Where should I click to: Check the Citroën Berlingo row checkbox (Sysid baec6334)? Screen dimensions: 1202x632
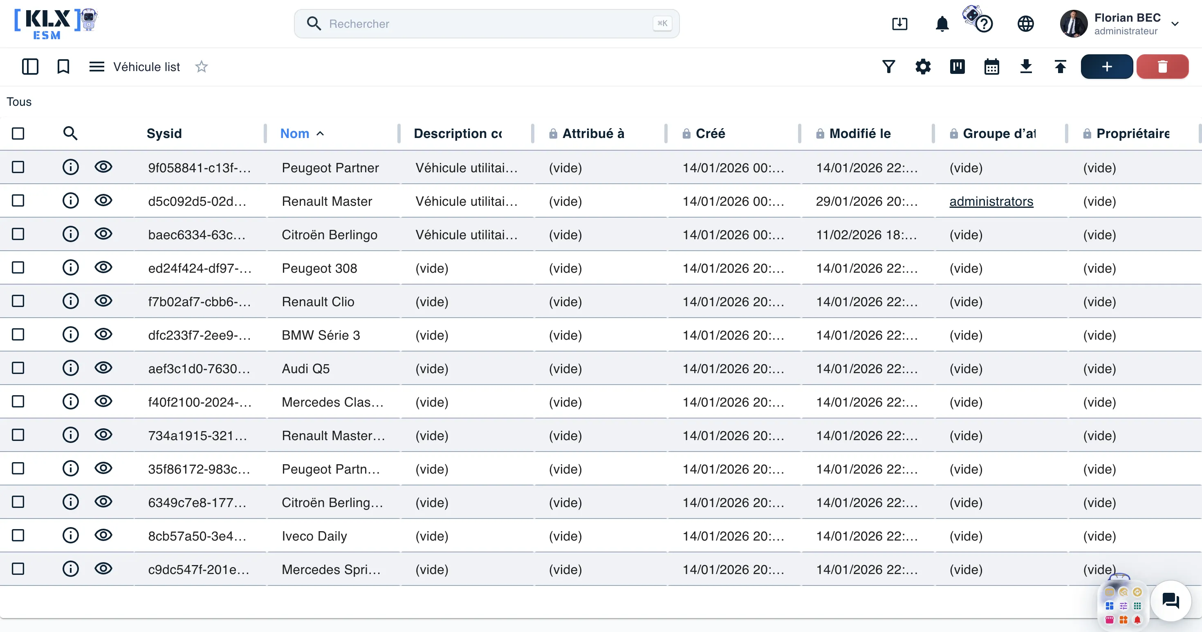pyautogui.click(x=18, y=234)
